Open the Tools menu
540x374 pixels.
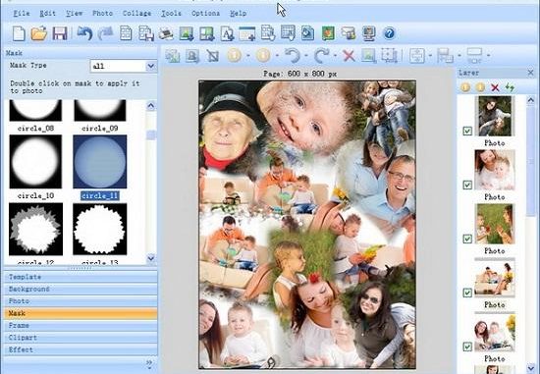pos(171,14)
